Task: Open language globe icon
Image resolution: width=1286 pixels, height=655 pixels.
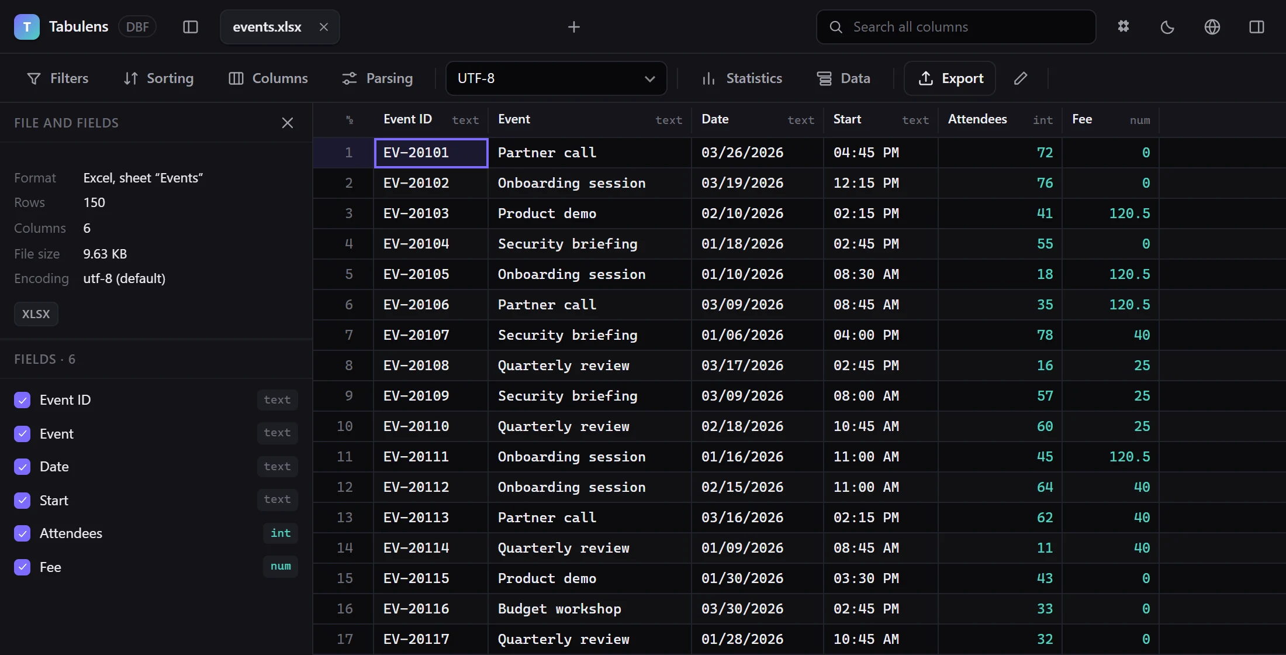Action: point(1212,27)
